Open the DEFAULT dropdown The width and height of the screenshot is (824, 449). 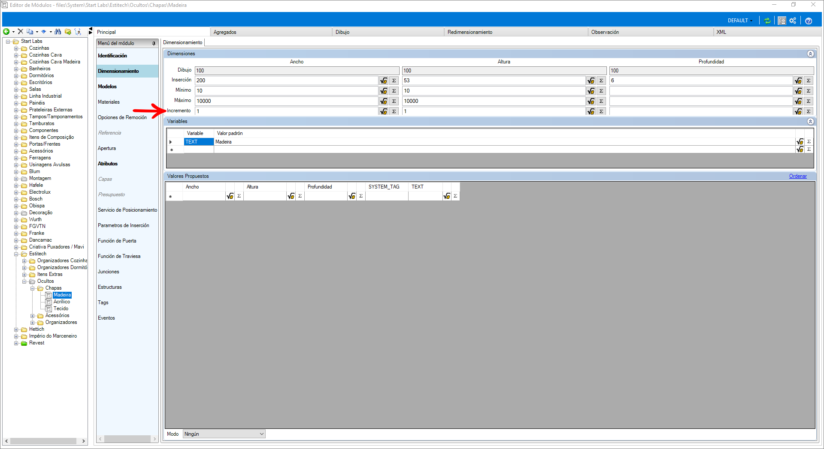click(x=740, y=21)
